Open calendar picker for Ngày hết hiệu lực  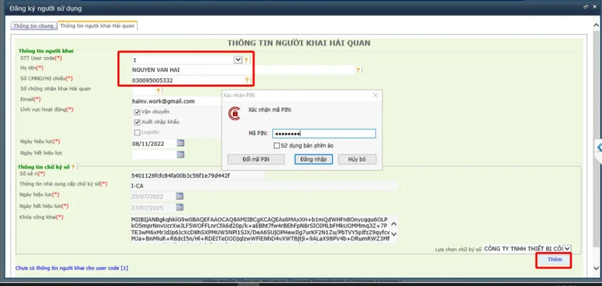click(180, 154)
